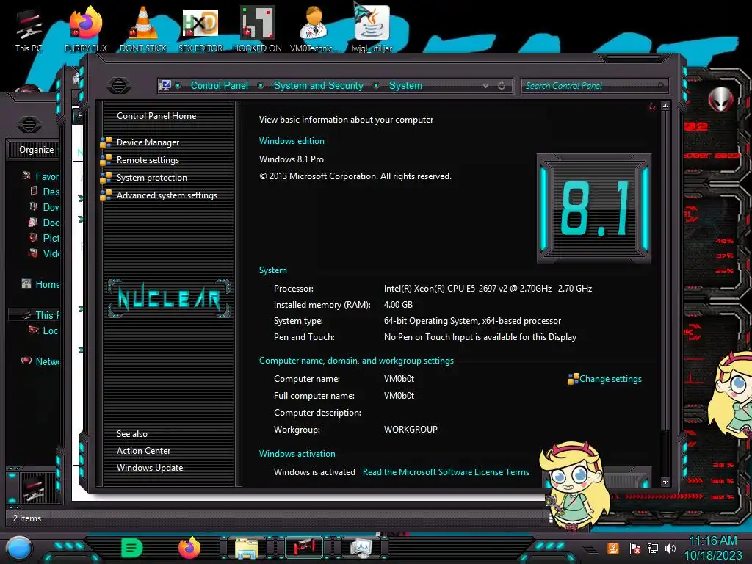The height and width of the screenshot is (564, 752).
Task: Launch the FURRY FUX Firefox shortcut
Action: click(86, 31)
